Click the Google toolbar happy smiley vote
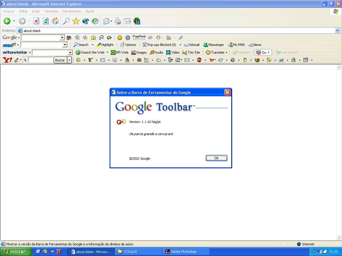Screen dimensions: 342x256 click(120, 38)
